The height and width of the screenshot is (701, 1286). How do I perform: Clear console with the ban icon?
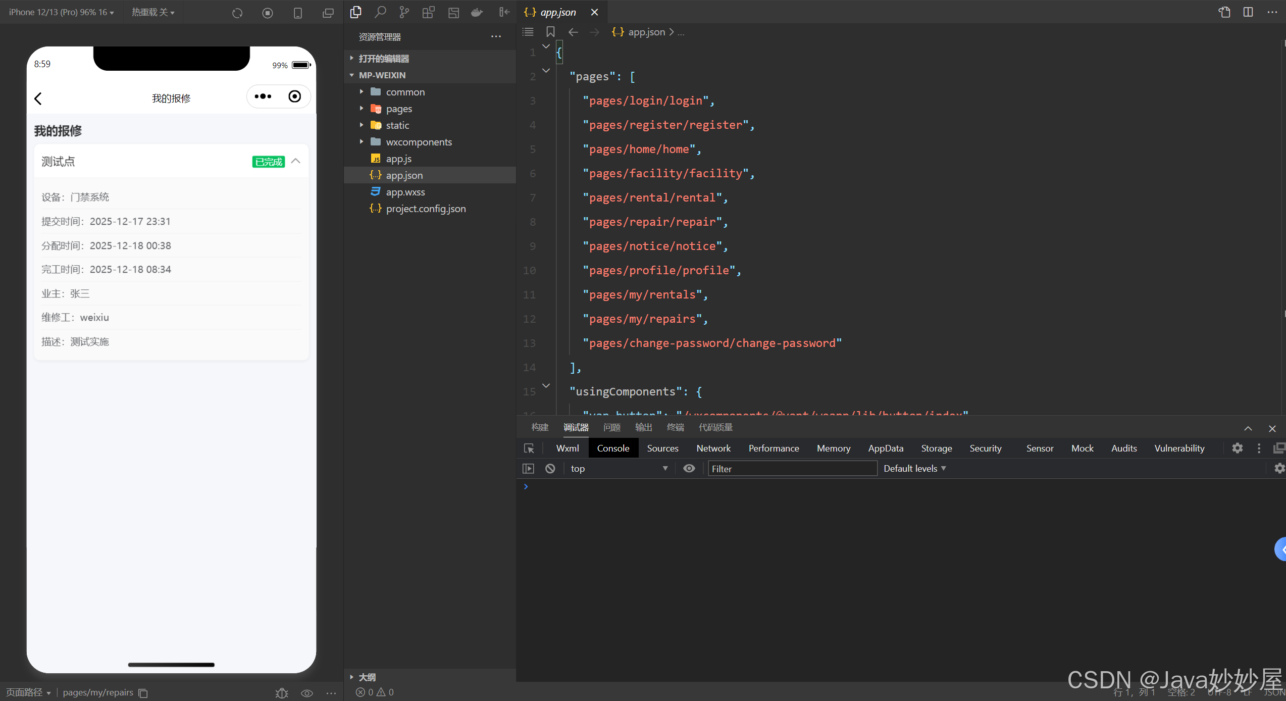pos(550,469)
